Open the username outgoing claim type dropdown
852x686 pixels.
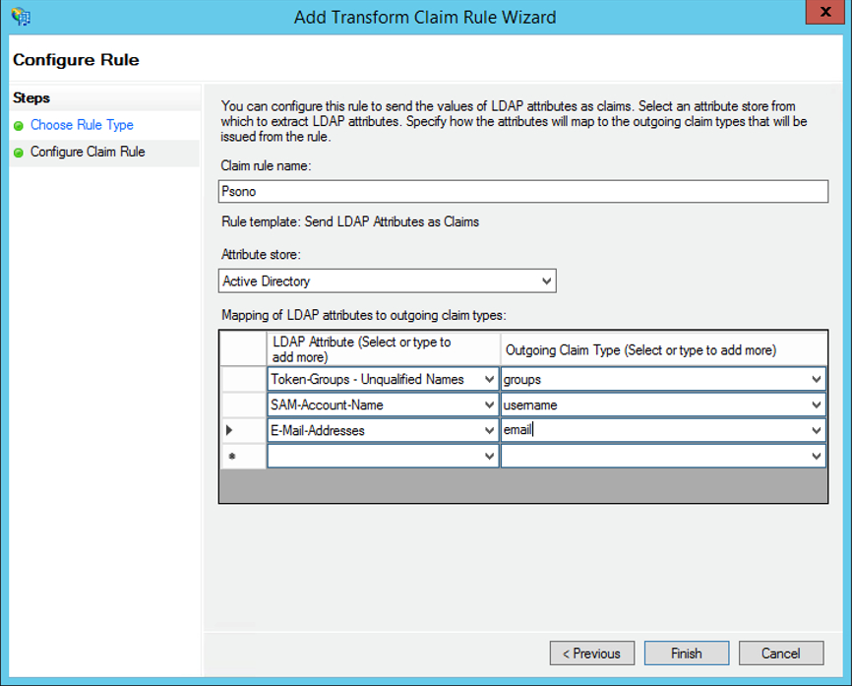817,405
